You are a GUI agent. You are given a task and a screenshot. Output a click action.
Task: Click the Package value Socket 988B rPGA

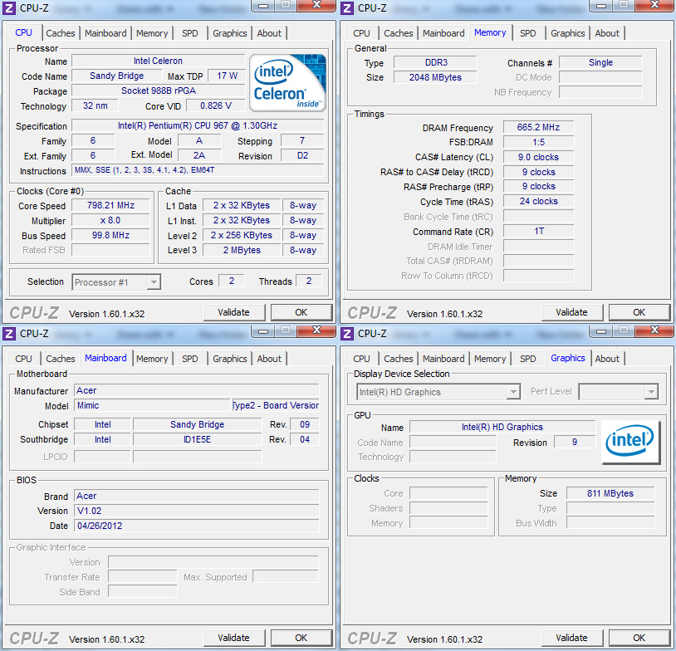(159, 91)
